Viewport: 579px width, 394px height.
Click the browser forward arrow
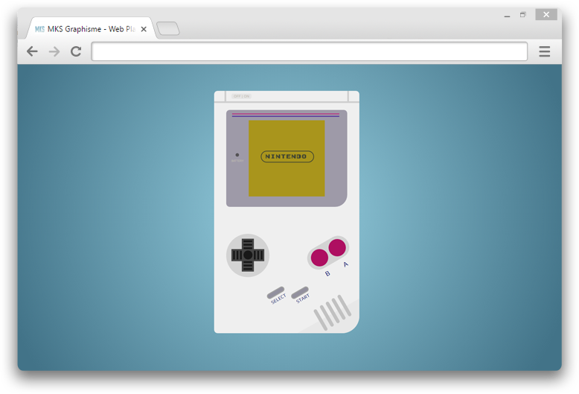pos(54,51)
